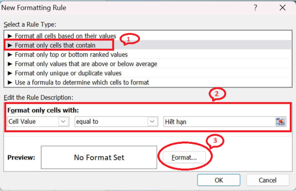Click arrow beside Format all cells based on values
Image resolution: width=296 pixels, height=191 pixels.
[10, 36]
